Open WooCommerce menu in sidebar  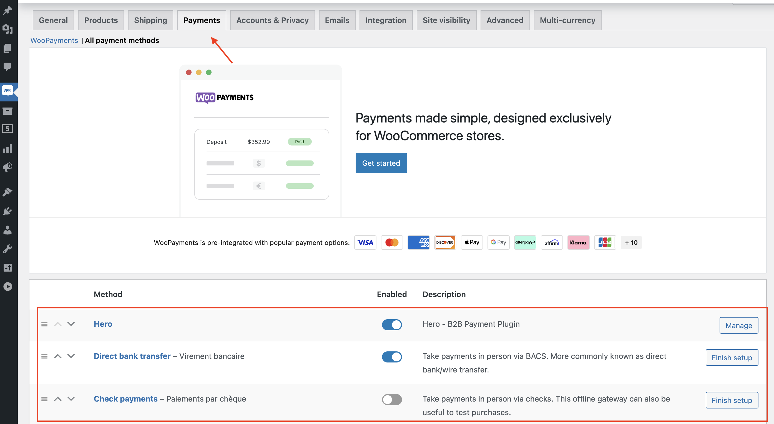(7, 90)
